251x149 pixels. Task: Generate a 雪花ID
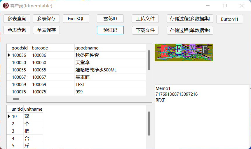coord(110,19)
